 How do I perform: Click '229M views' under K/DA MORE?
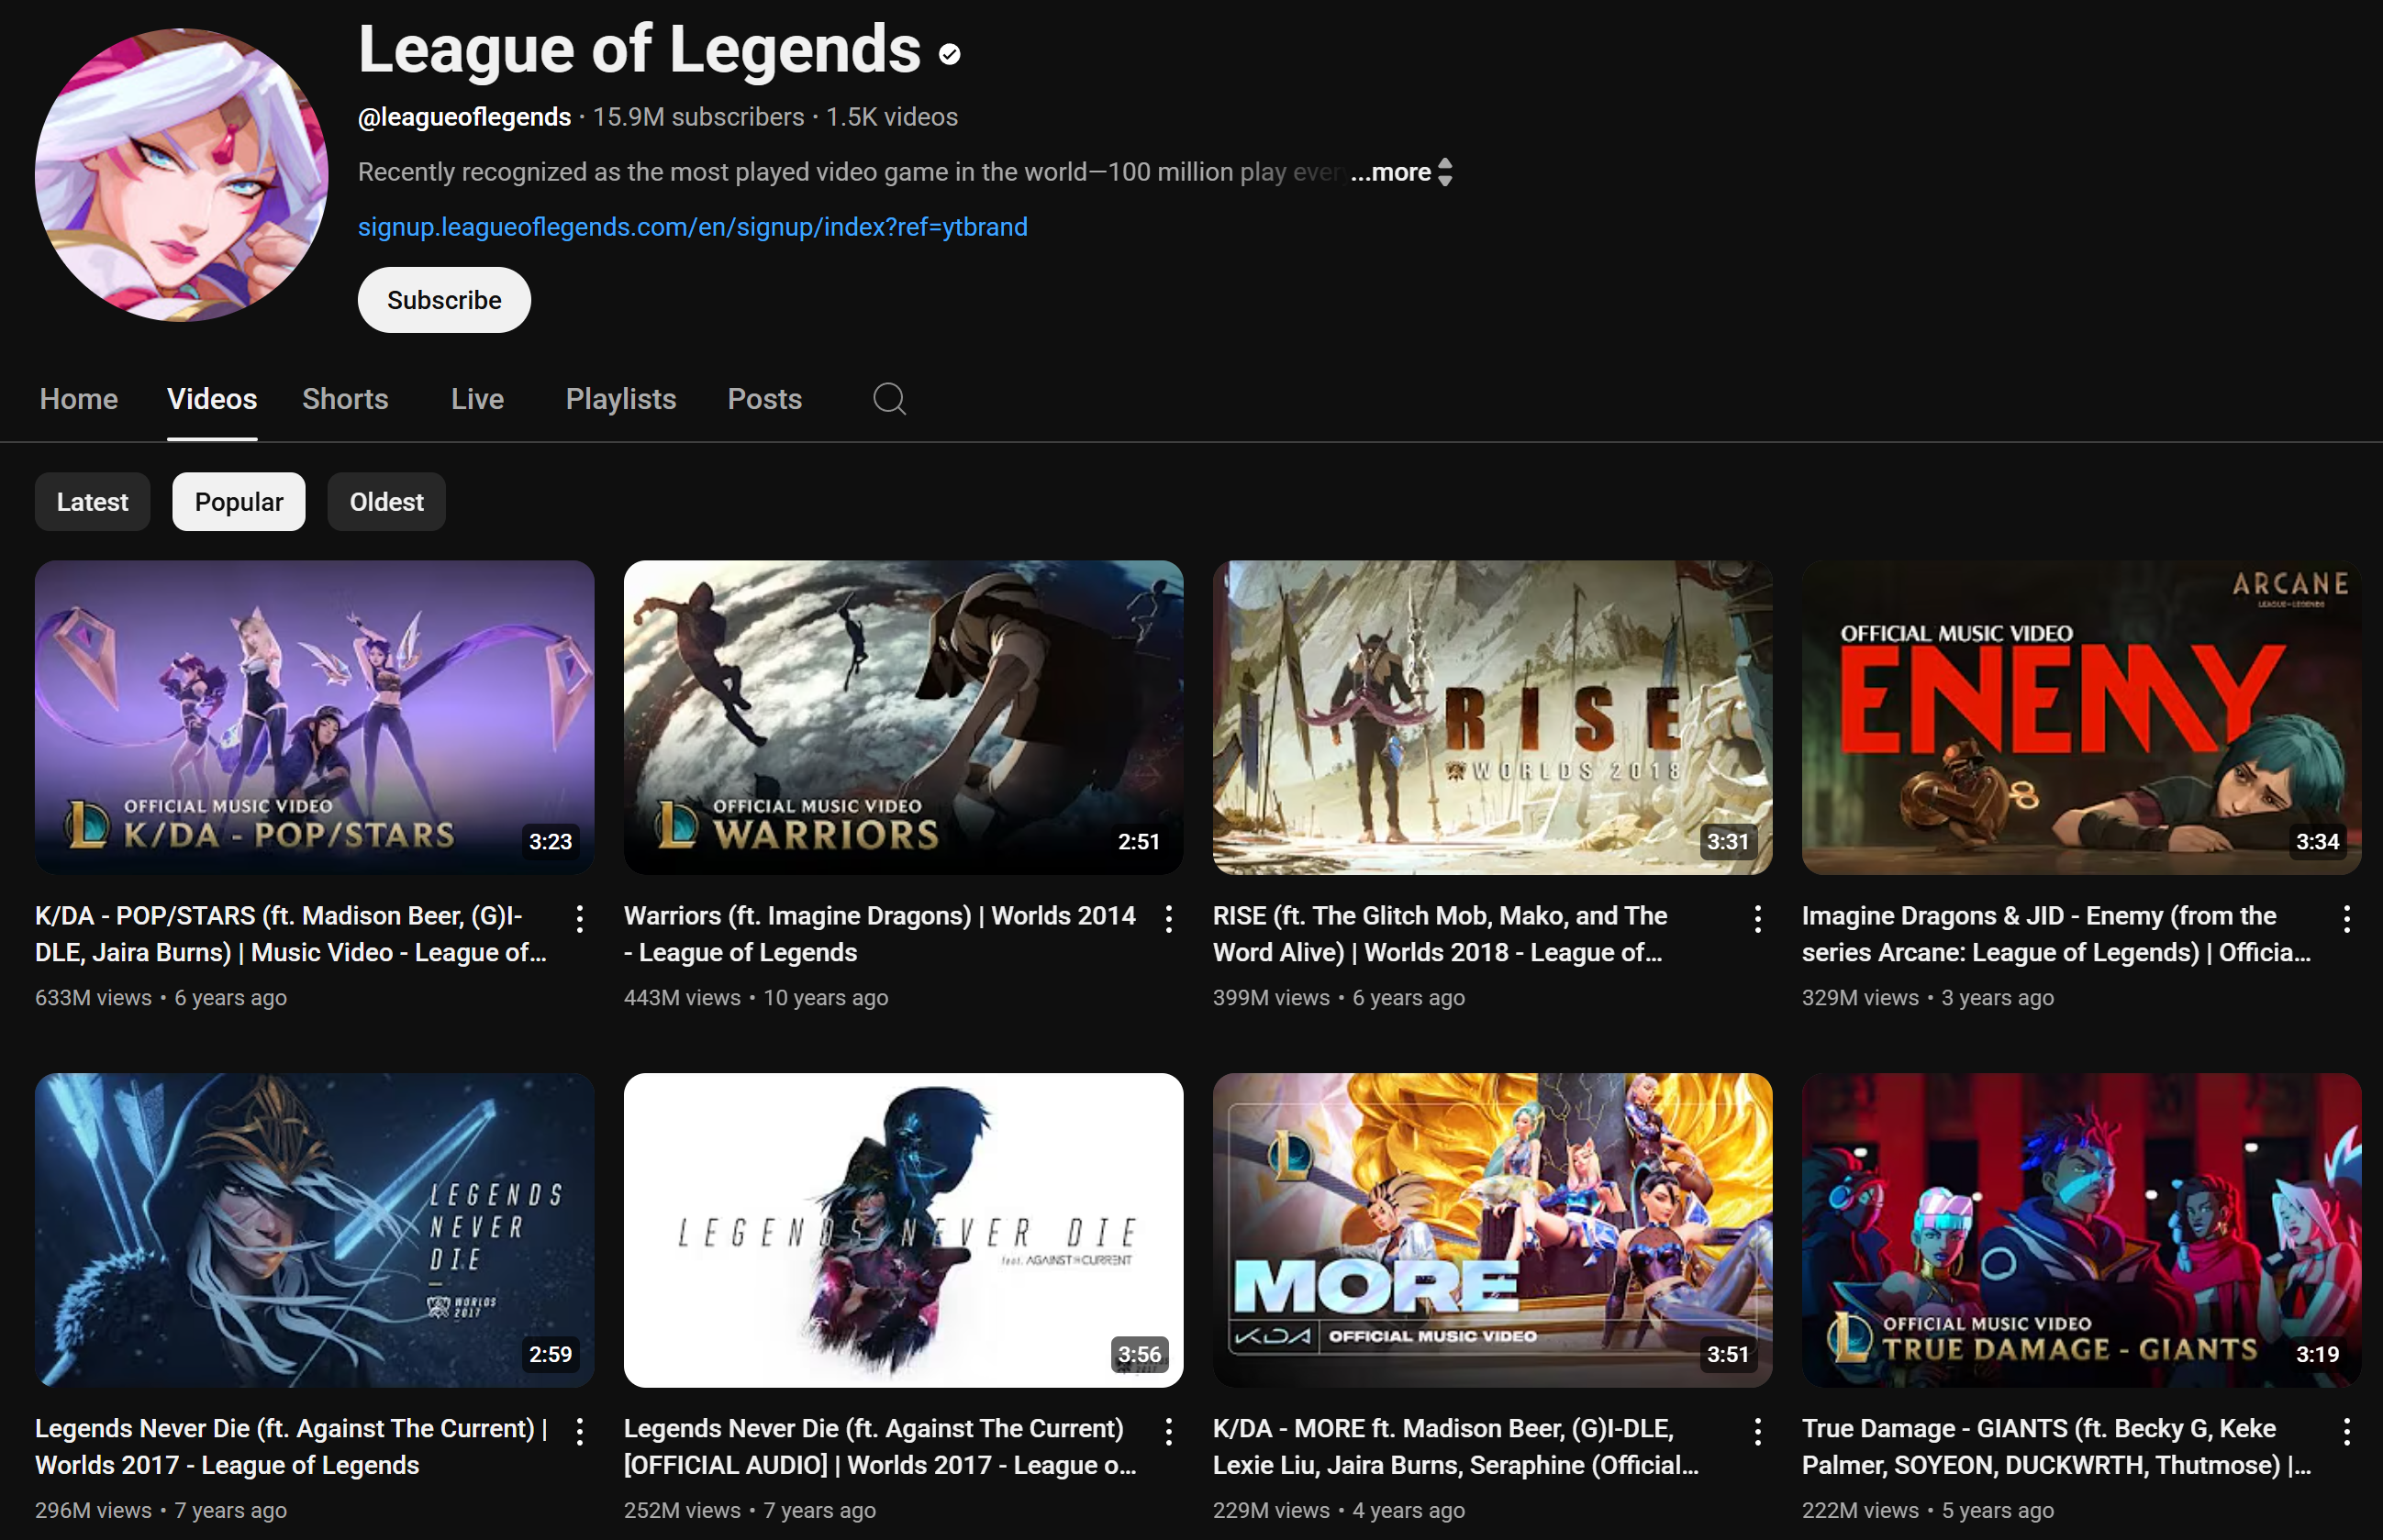click(1272, 1511)
